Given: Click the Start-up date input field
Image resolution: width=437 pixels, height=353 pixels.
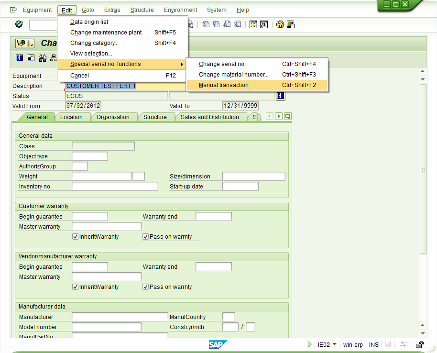Looking at the screenshot, I should point(240,187).
